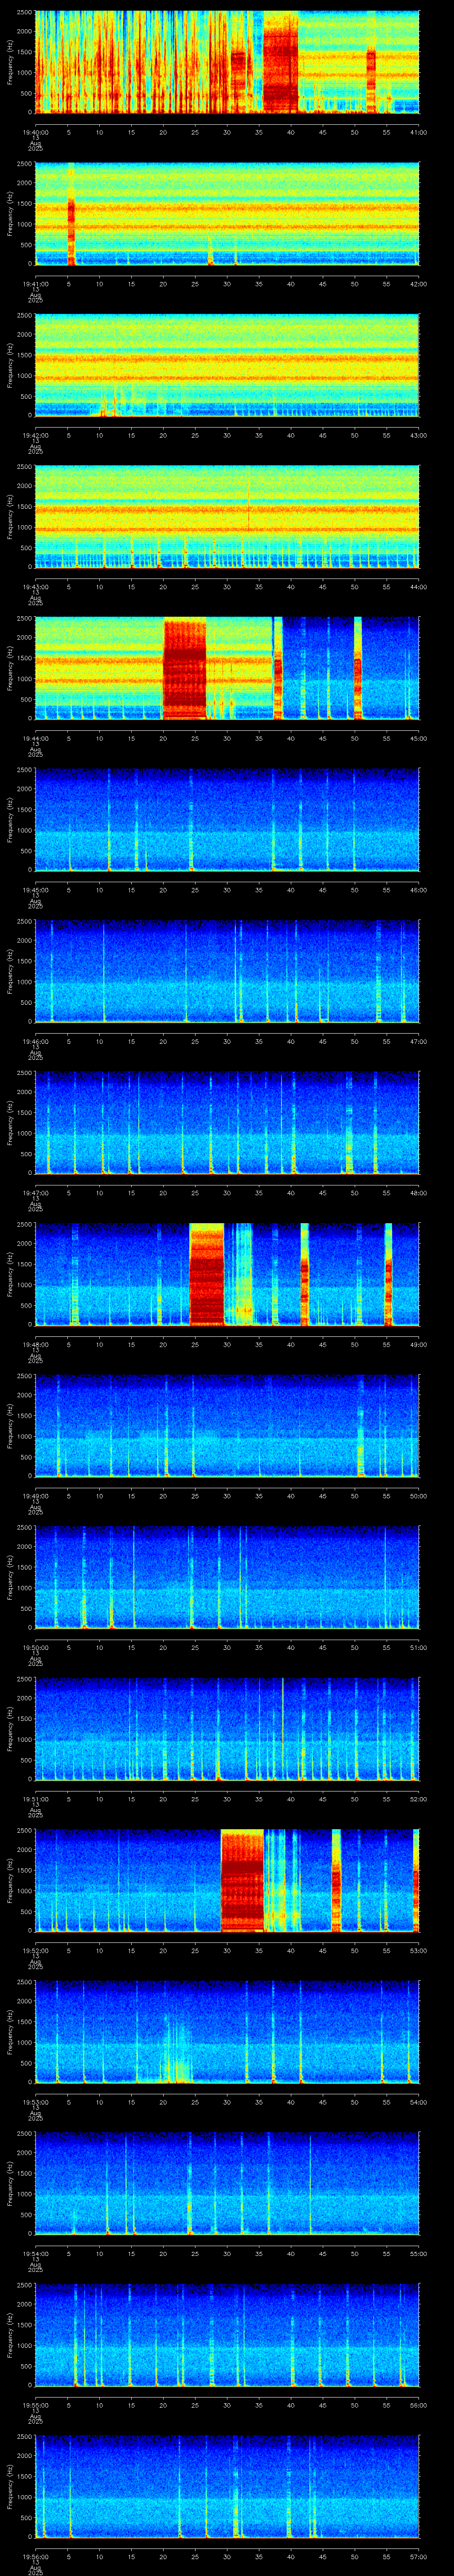Click the 41:00 end time label
The height and width of the screenshot is (2576, 454).
tap(418, 132)
